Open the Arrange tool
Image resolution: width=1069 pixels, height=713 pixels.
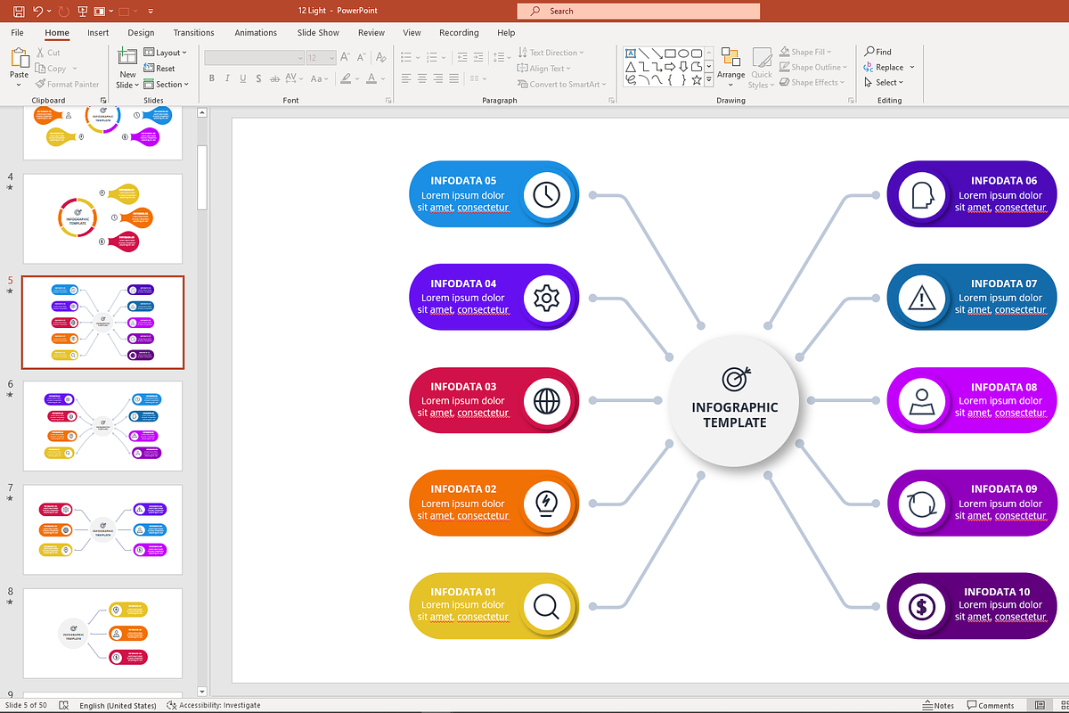click(x=730, y=67)
